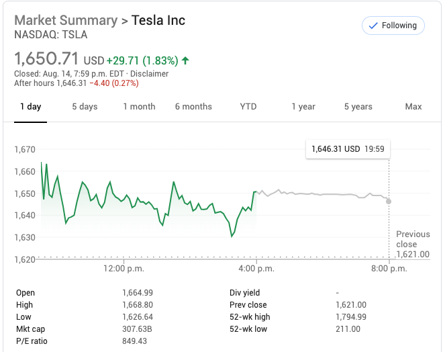
Task: Open the Disclaimer link
Action: pyautogui.click(x=149, y=74)
